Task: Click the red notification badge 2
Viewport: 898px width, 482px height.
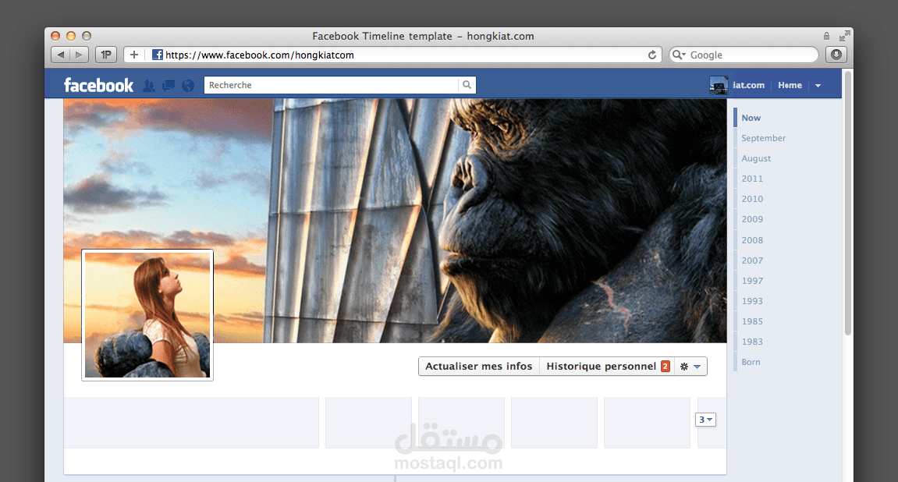Action: tap(665, 367)
